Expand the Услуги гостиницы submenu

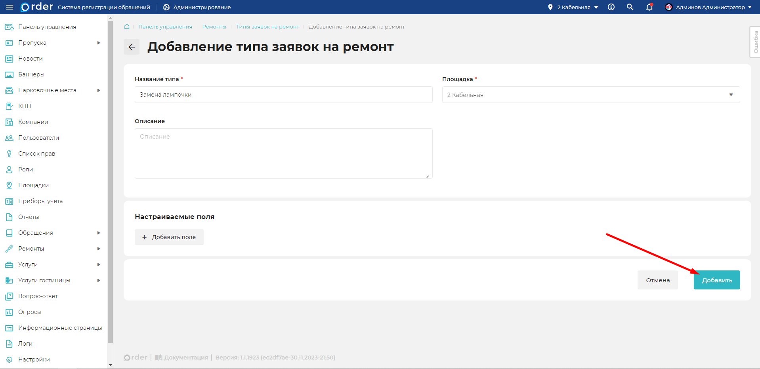pos(98,280)
